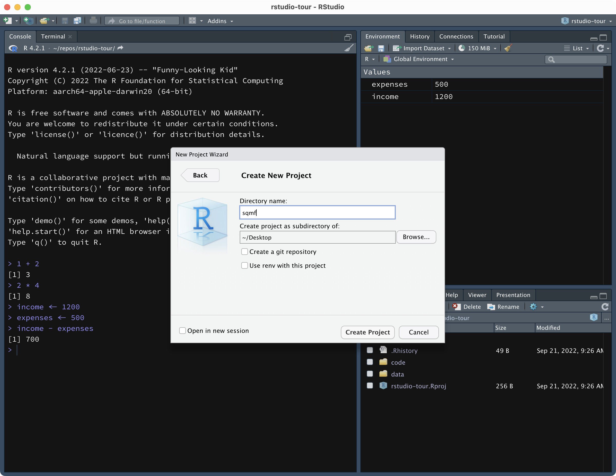Image resolution: width=616 pixels, height=476 pixels.
Task: Click the create new project toolbar icon
Action: coord(28,21)
